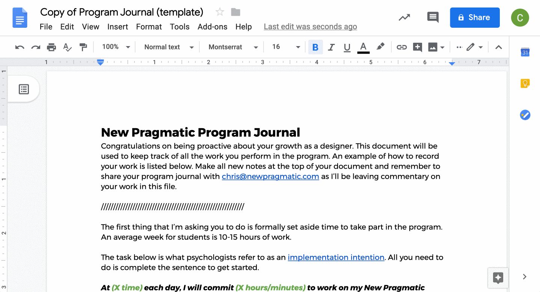
Task: Toggle bold formatting
Action: (x=315, y=47)
